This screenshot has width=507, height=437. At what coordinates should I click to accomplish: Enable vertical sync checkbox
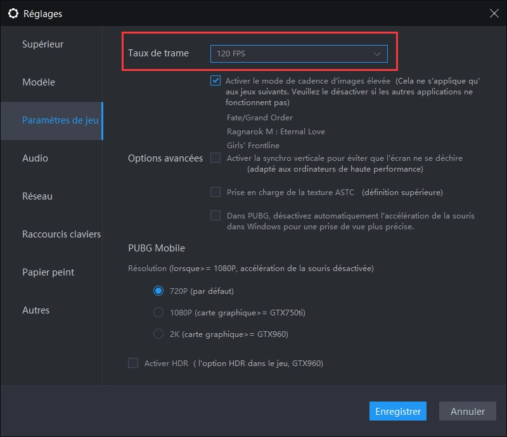coord(215,158)
